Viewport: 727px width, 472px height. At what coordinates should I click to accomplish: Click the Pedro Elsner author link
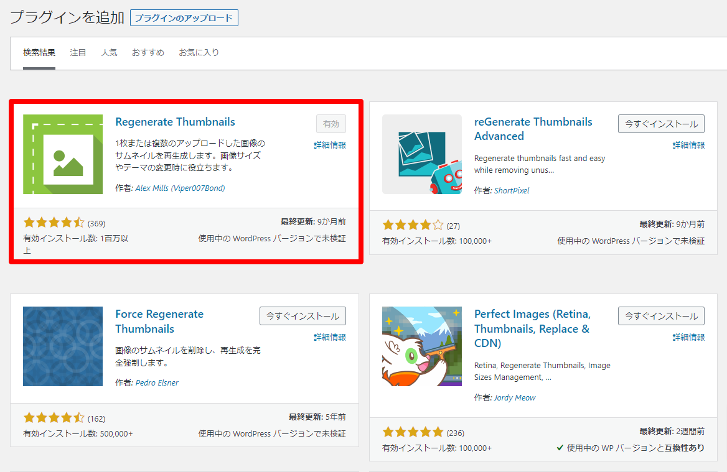pos(157,383)
